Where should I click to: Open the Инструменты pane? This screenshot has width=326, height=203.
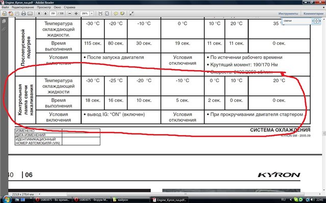(288, 14)
